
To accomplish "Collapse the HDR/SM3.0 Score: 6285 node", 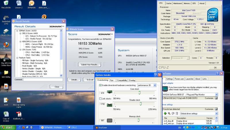I will click(x=20, y=41).
